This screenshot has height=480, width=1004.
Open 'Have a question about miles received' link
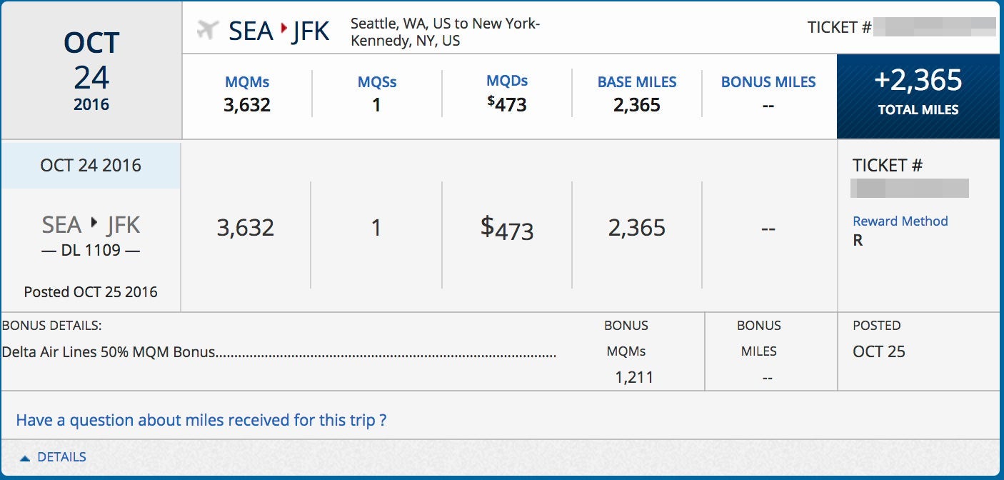[x=201, y=420]
